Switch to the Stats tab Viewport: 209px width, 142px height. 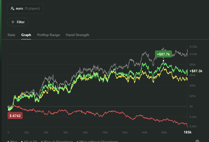(11, 35)
